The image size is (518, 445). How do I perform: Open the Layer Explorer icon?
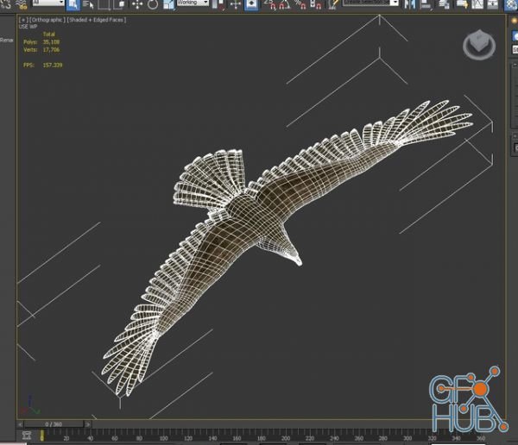444,4
